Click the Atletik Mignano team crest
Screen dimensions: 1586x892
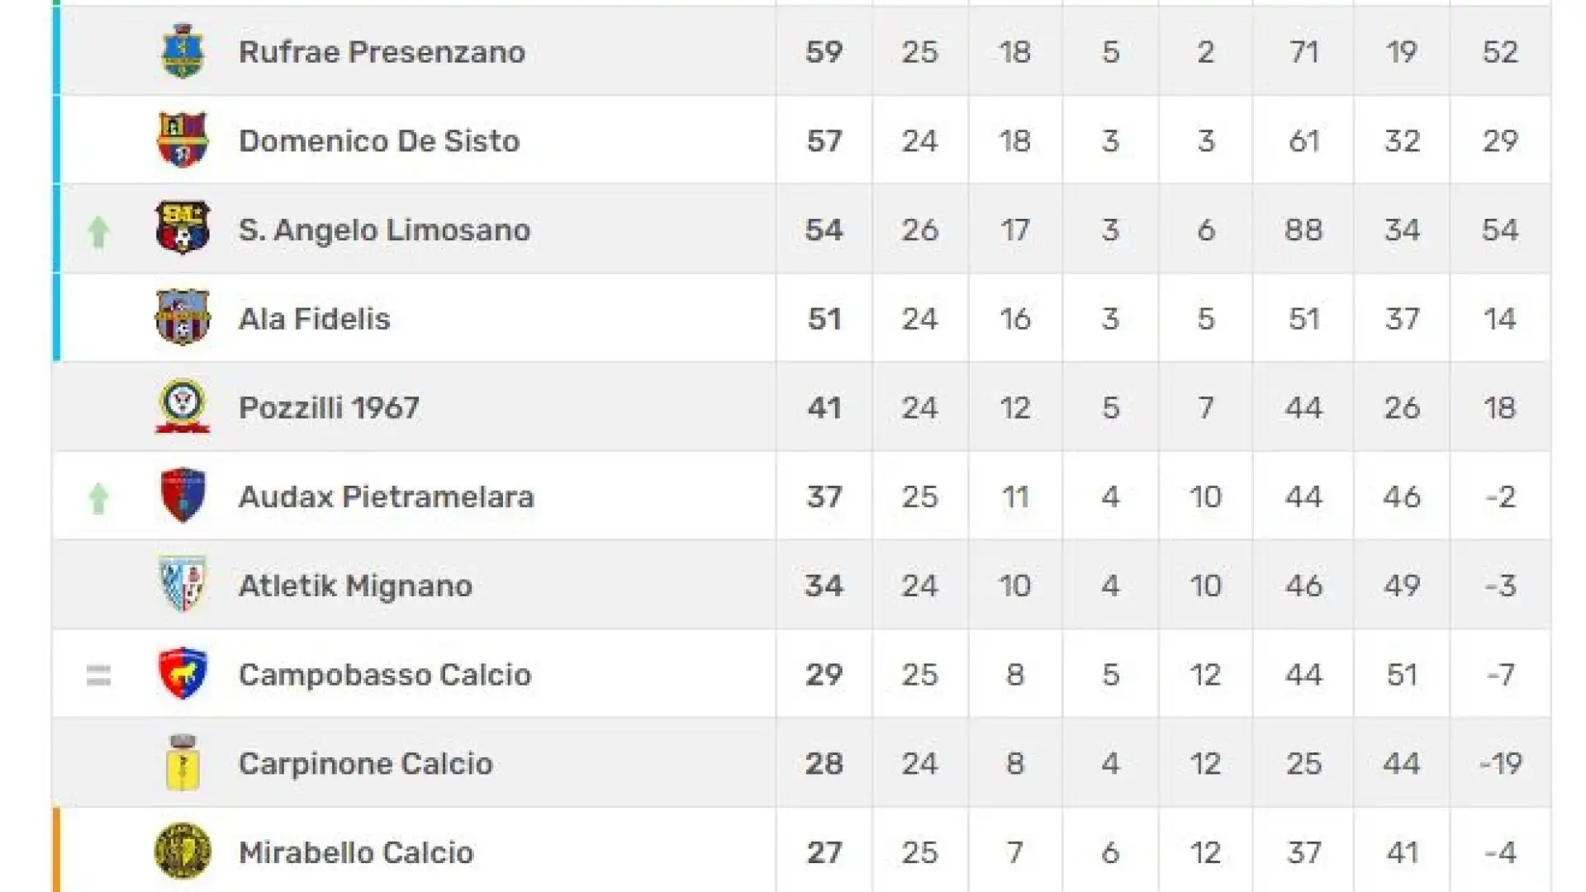183,584
